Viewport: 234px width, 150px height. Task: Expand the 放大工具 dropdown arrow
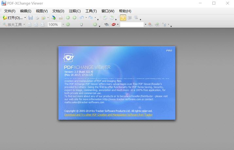pyautogui.click(x=24, y=24)
